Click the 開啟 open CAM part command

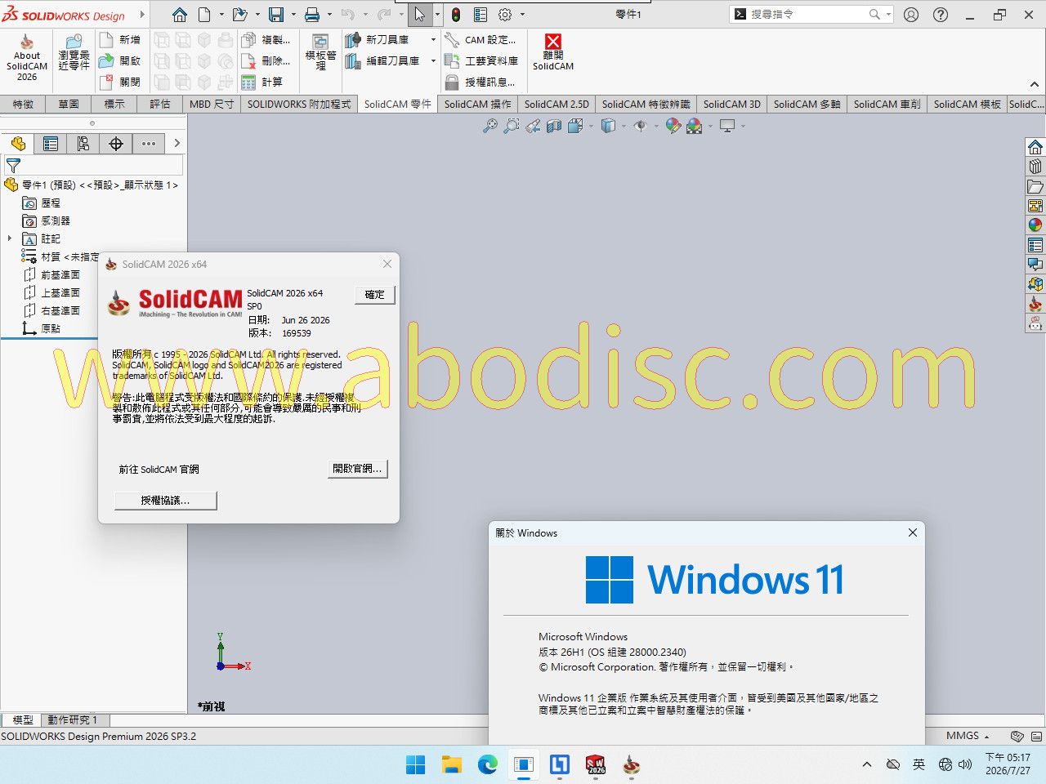point(120,60)
